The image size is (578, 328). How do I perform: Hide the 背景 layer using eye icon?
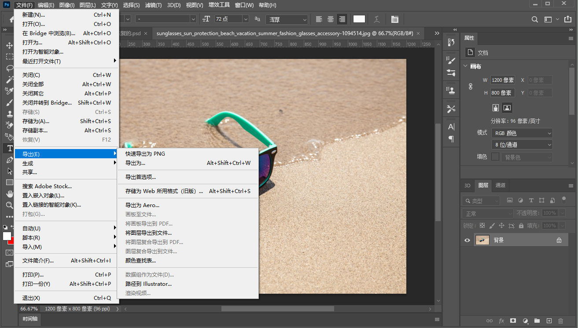click(x=468, y=240)
